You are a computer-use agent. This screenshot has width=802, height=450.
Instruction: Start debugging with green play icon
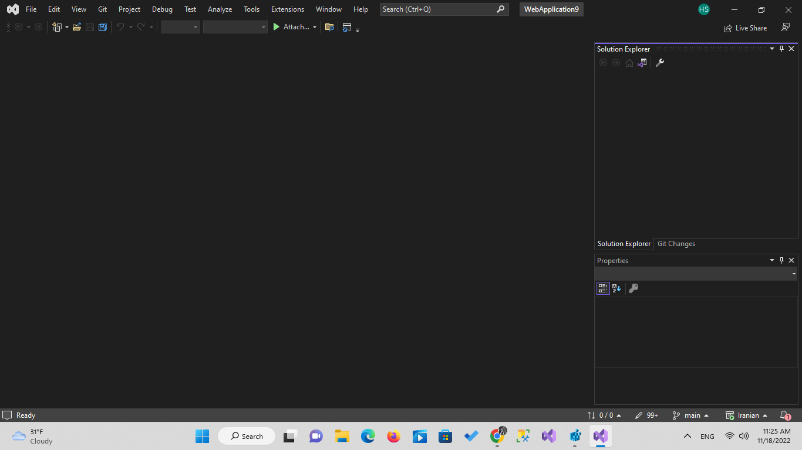point(277,27)
